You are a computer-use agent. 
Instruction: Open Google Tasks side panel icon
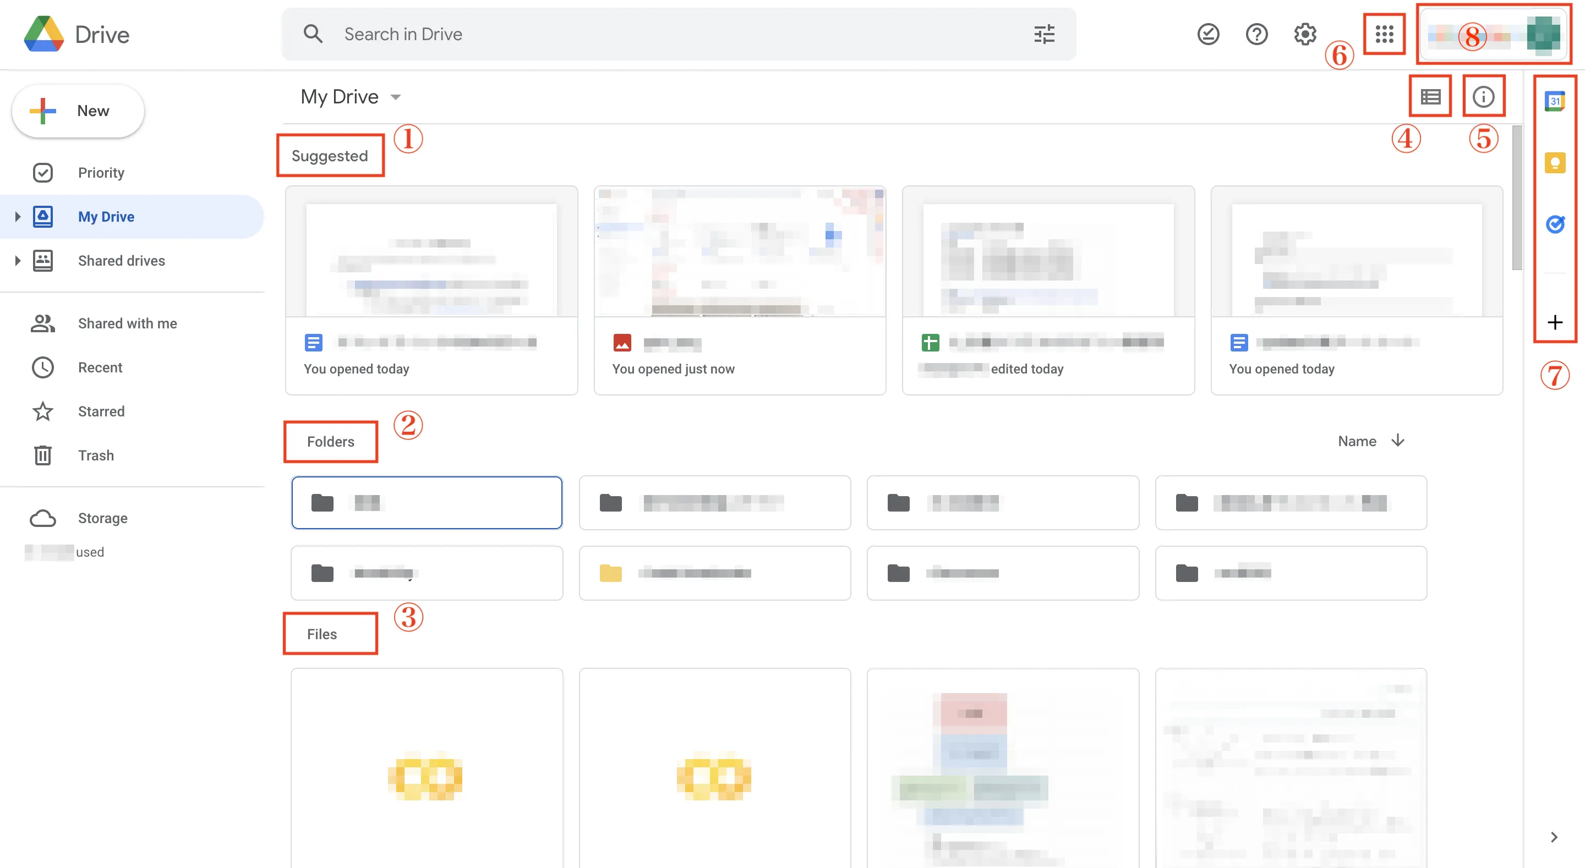pyautogui.click(x=1554, y=224)
